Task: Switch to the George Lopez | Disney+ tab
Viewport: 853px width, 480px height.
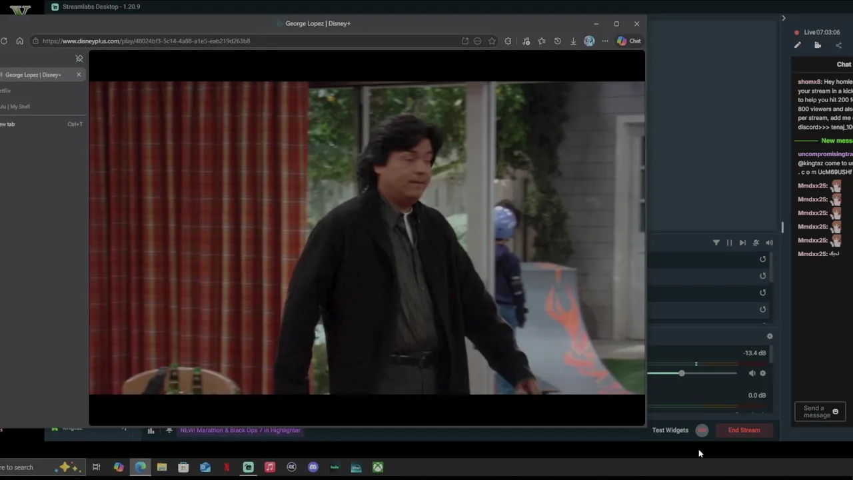Action: point(41,75)
